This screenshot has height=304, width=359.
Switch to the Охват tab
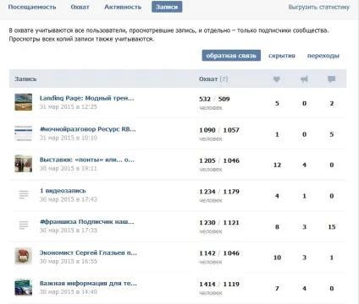80,7
